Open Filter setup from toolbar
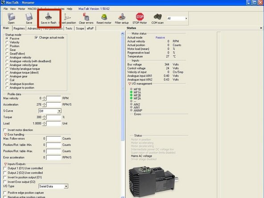264x198 pixels. click(122, 18)
